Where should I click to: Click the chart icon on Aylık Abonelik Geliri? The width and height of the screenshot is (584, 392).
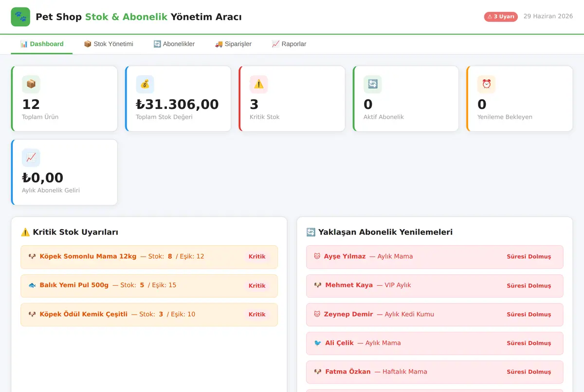click(x=31, y=158)
